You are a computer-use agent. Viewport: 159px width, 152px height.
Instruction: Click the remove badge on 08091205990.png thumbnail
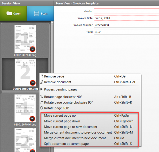[x=32, y=49]
